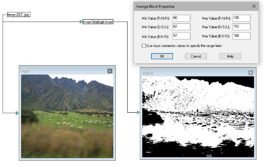Click the Min Value B/V/S field
Viewport: 268px width, 167px height.
click(181, 36)
